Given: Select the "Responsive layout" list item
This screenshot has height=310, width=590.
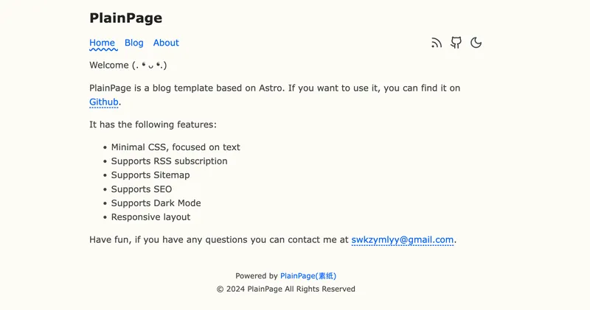Looking at the screenshot, I should (x=150, y=217).
